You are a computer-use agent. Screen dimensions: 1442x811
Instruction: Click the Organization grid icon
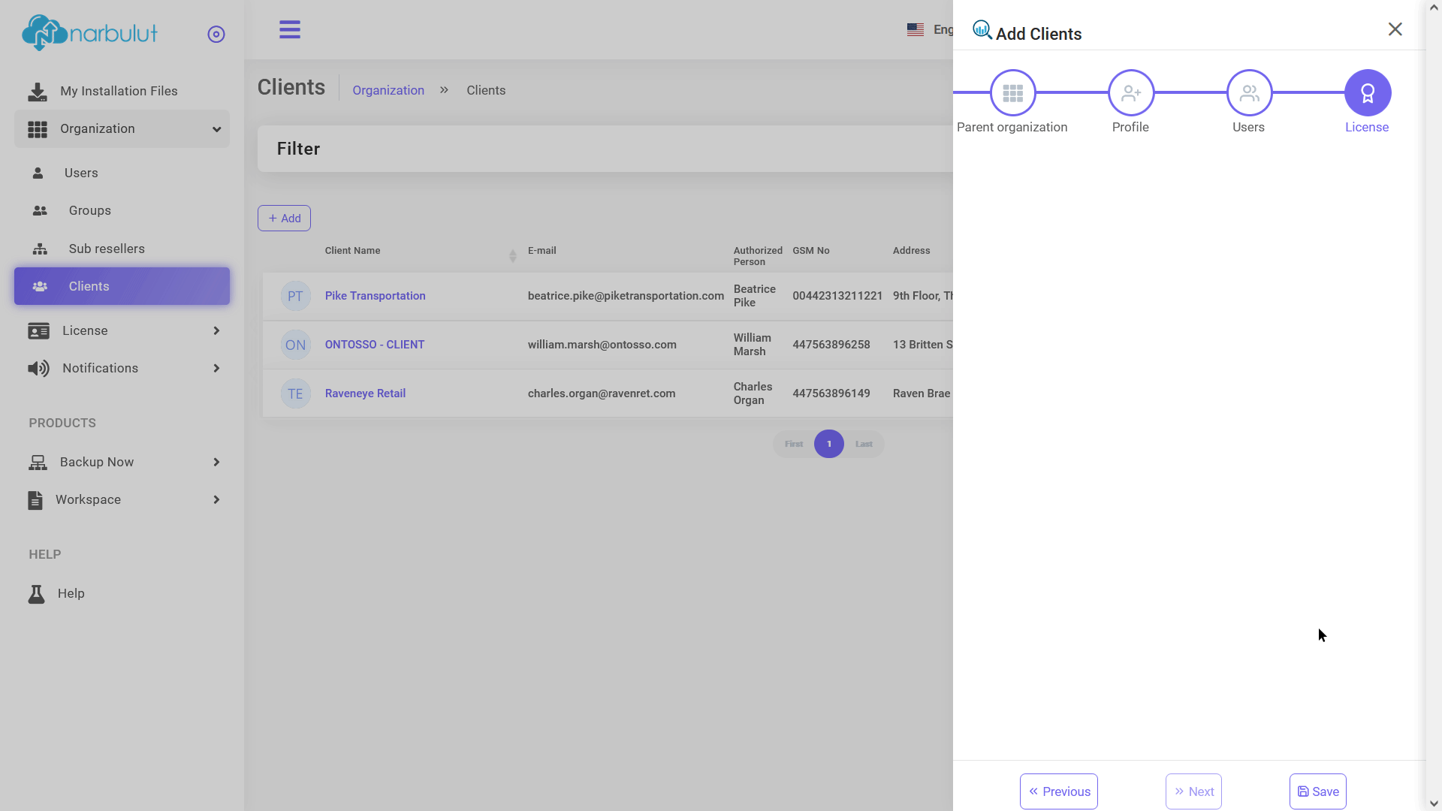tap(38, 129)
